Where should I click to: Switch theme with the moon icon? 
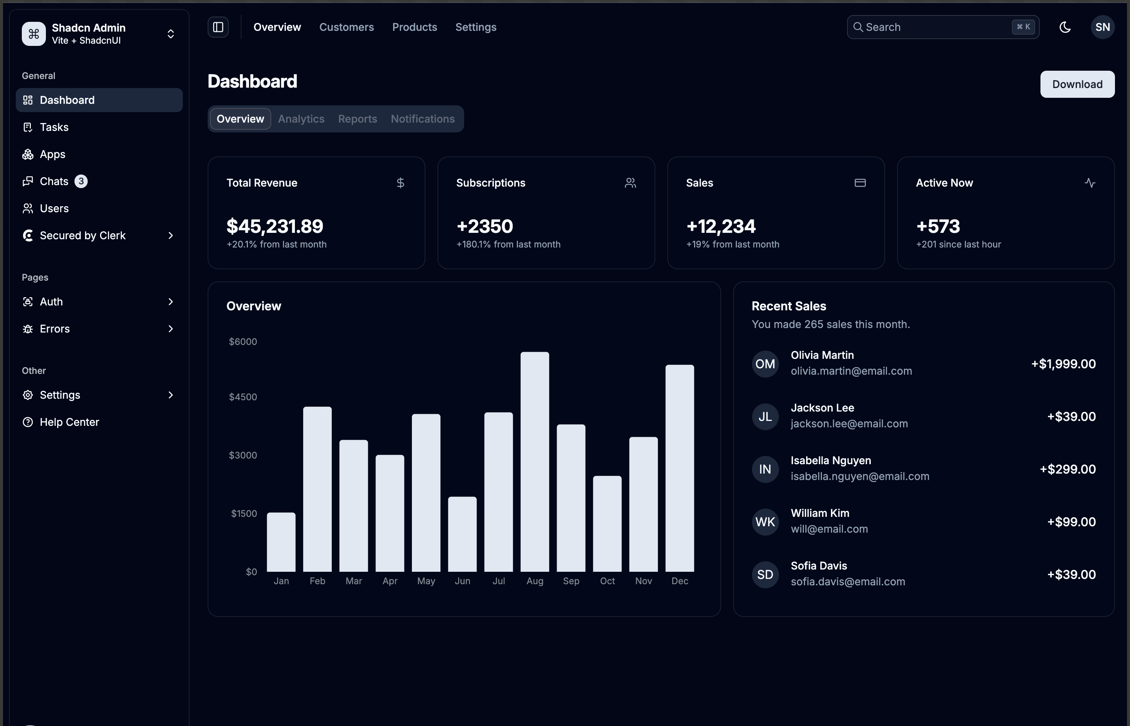[x=1065, y=27]
